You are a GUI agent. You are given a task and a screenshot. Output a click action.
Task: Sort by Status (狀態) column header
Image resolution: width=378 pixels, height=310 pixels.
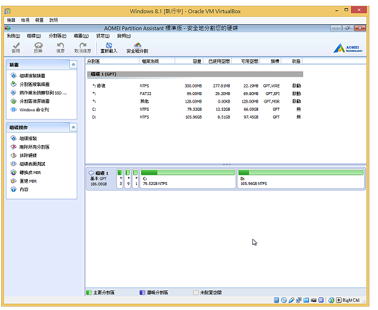pyautogui.click(x=292, y=61)
